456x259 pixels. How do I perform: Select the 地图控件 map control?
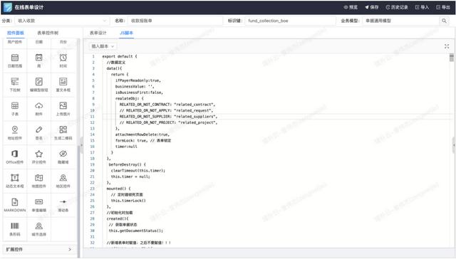coord(39,181)
